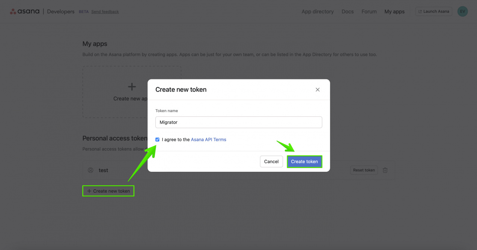Click inside the Token name field
The image size is (477, 250).
coord(238,122)
